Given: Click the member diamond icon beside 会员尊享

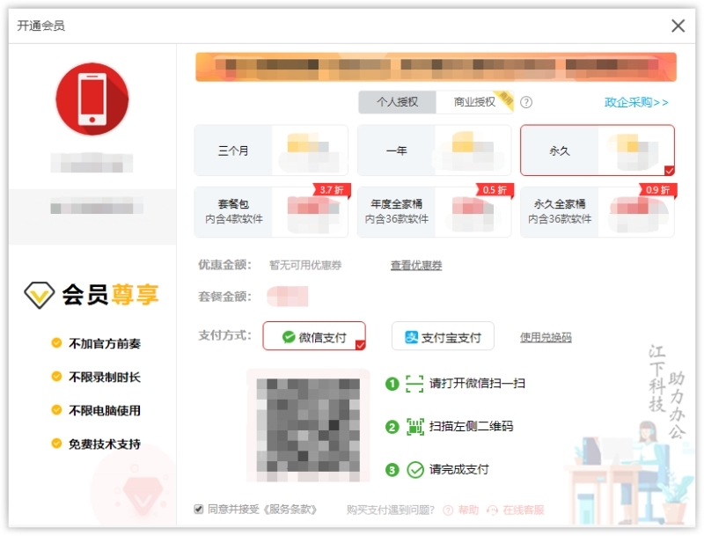Looking at the screenshot, I should (40, 295).
